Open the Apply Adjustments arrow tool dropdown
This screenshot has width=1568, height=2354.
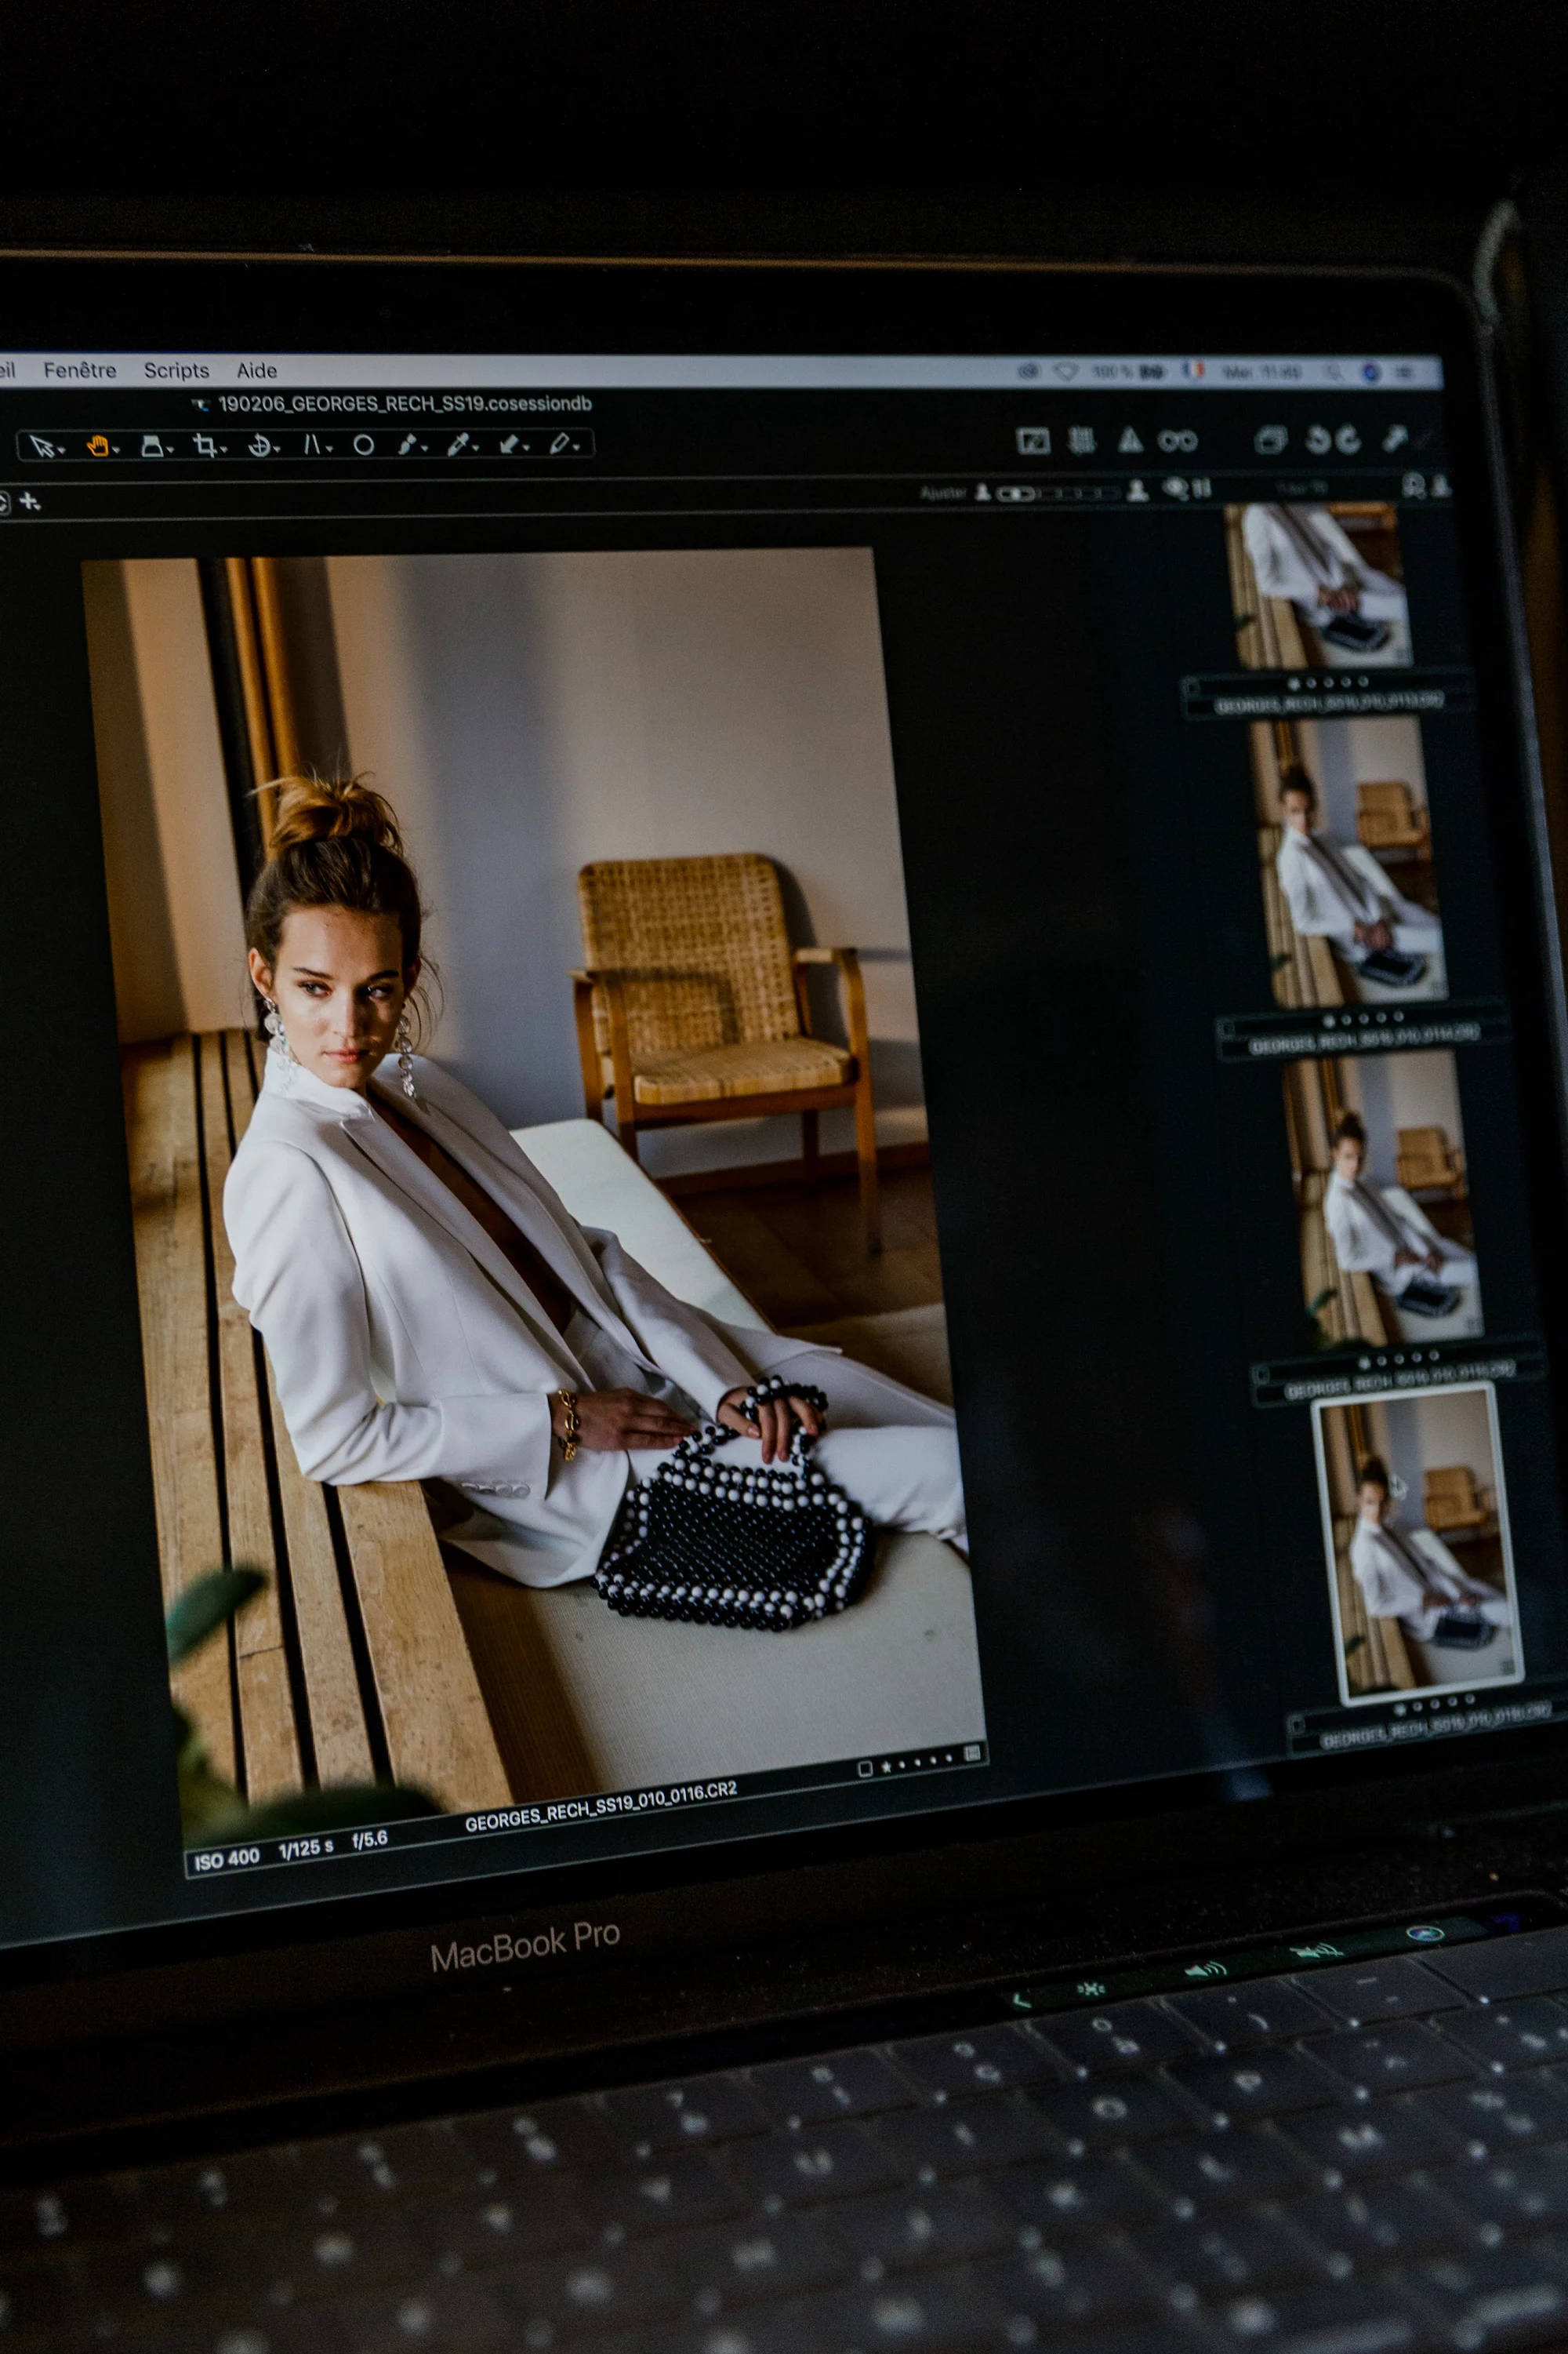(x=526, y=447)
